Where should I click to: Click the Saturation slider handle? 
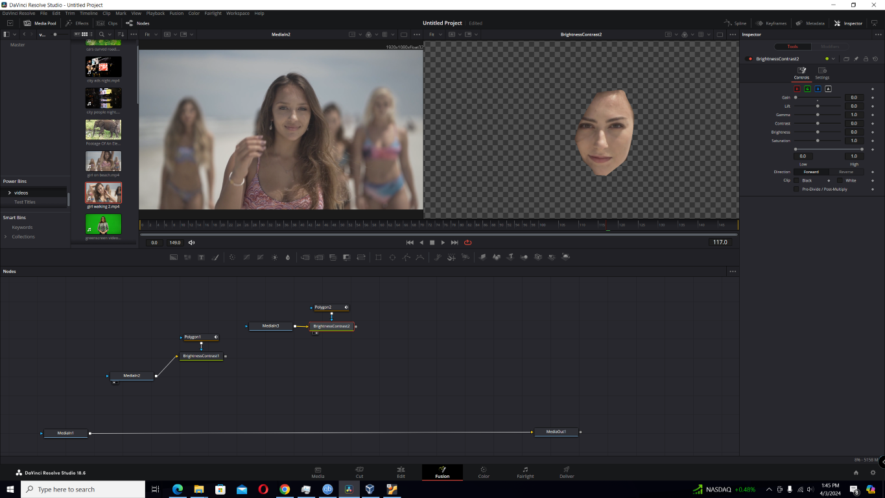tap(818, 141)
